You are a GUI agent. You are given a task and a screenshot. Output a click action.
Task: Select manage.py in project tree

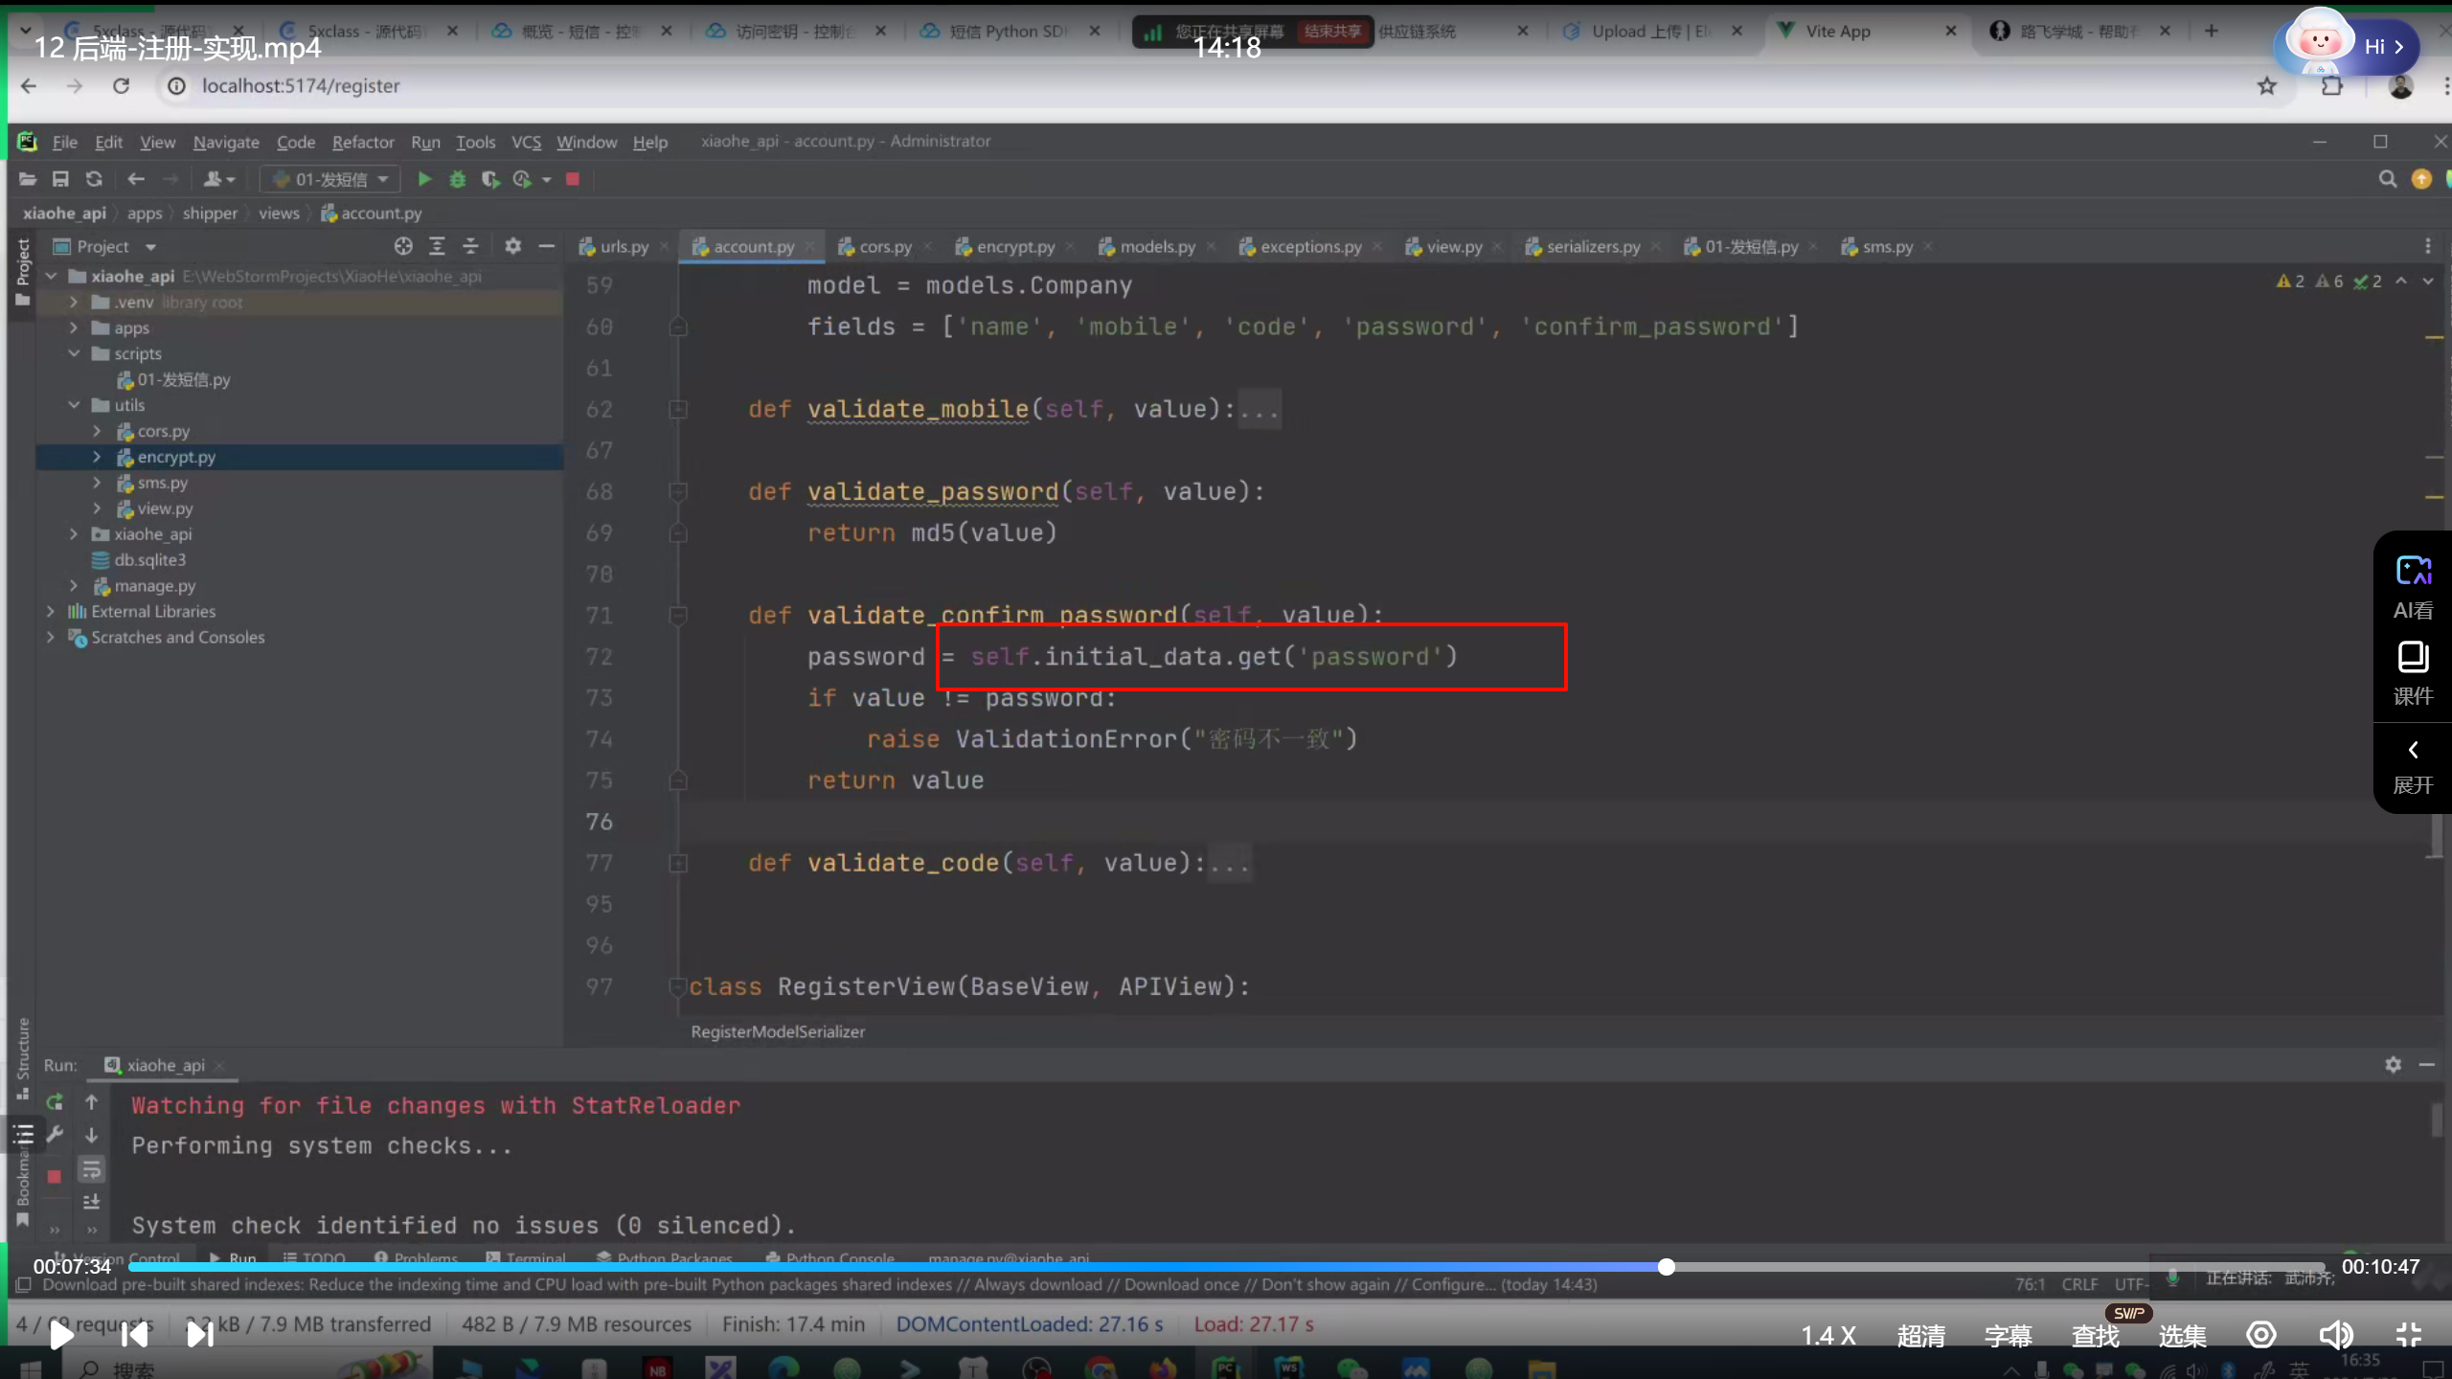[x=154, y=585]
